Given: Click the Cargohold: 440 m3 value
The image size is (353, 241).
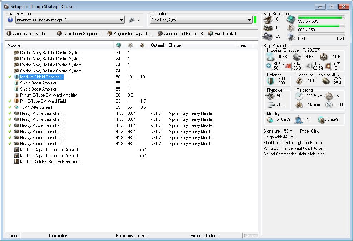Looking at the screenshot, I should (280, 137).
